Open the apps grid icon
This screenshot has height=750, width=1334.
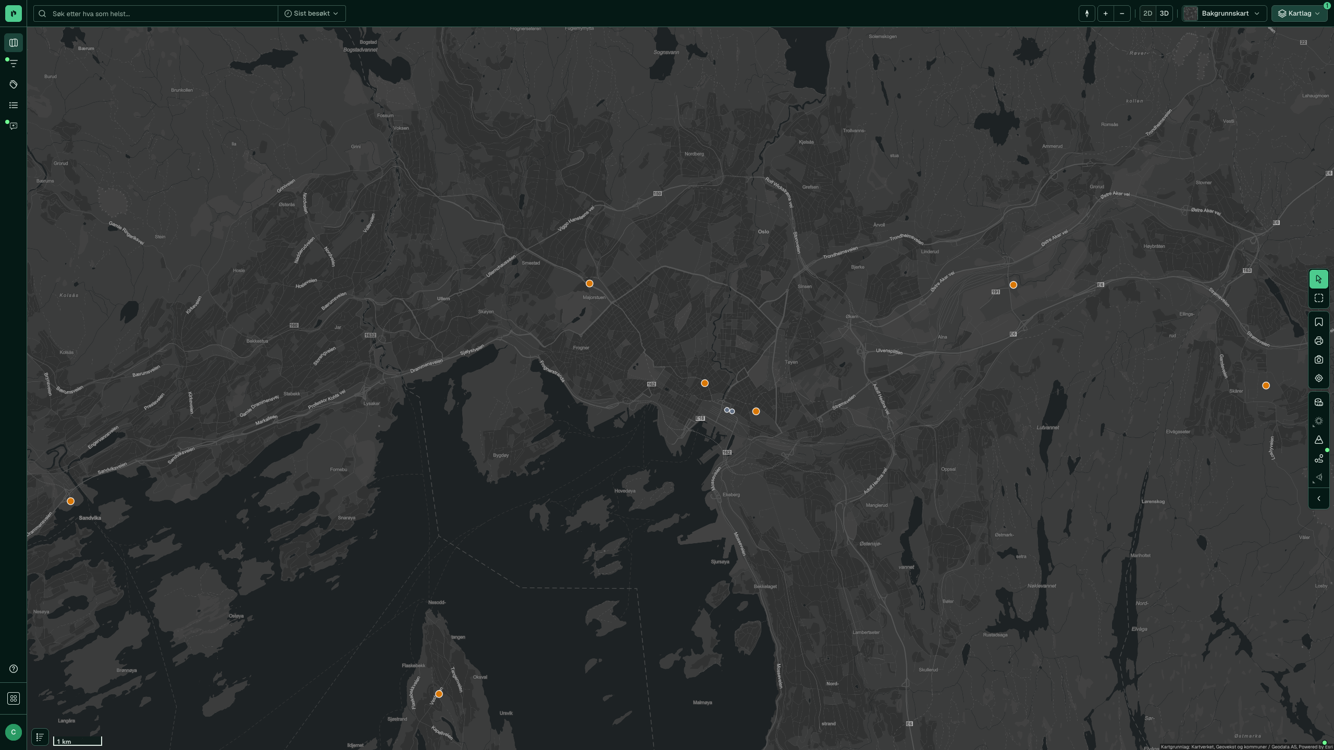click(x=14, y=698)
